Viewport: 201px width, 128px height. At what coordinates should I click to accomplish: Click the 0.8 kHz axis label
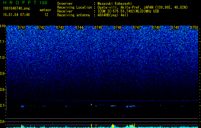point(2,90)
